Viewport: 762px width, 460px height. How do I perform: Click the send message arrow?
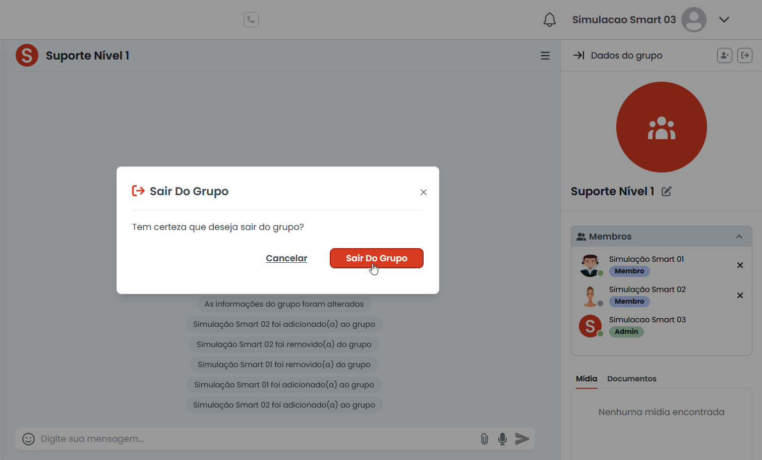[x=522, y=439]
